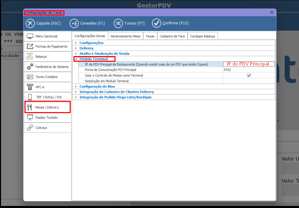Image resolution: width=299 pixels, height=208 pixels.
Task: Click the Confirma (F12) checkmark icon
Action: click(157, 23)
